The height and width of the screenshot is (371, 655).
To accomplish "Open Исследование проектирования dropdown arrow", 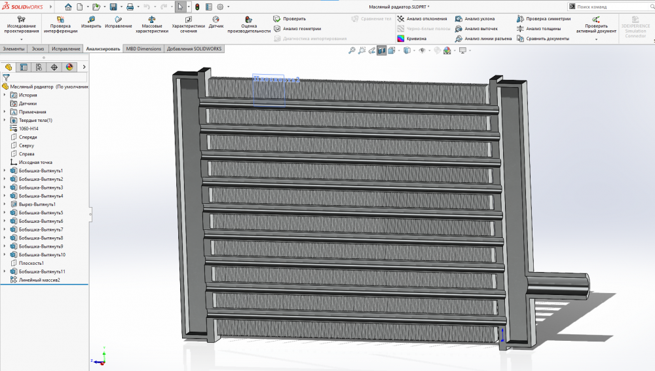I will (x=22, y=39).
